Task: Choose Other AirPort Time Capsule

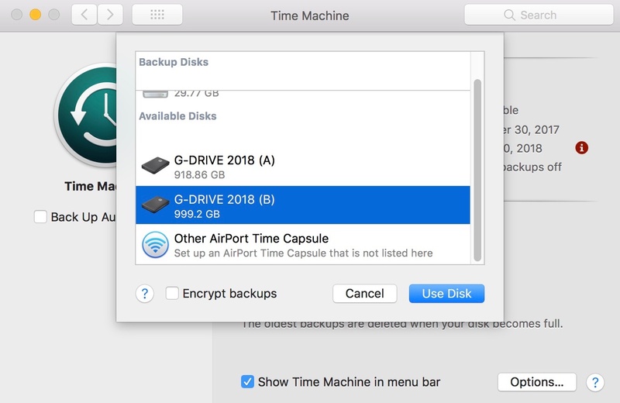Action: (303, 245)
